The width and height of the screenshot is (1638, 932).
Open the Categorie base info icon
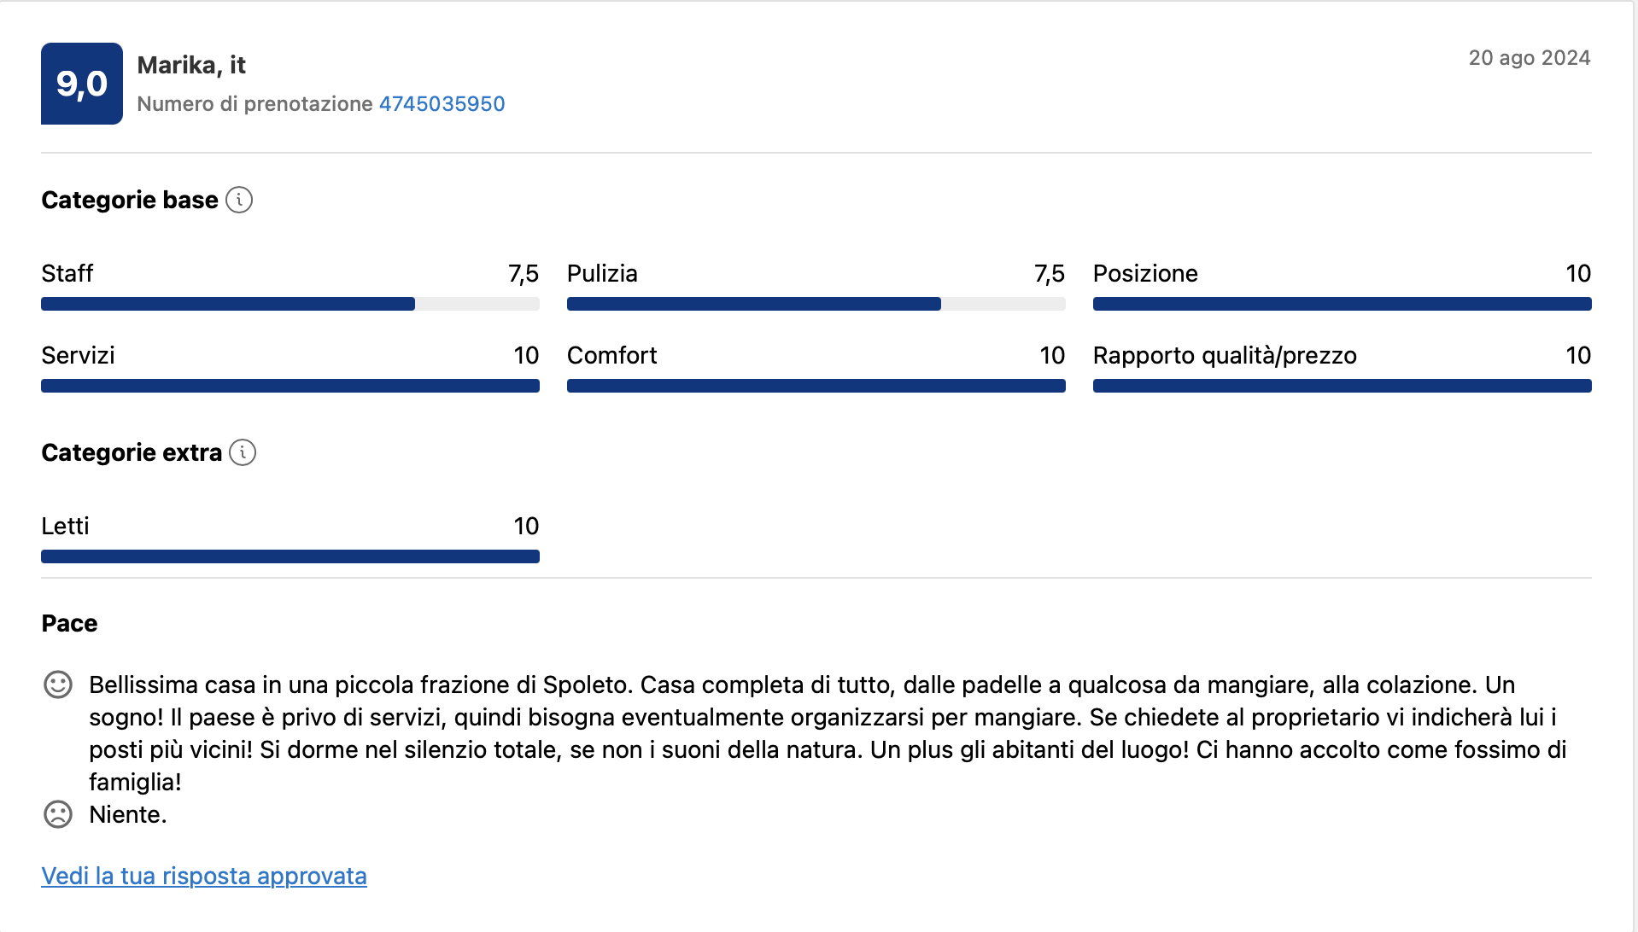(x=242, y=200)
